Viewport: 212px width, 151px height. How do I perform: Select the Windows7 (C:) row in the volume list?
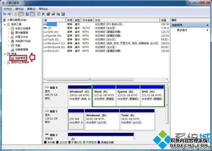click(x=106, y=43)
